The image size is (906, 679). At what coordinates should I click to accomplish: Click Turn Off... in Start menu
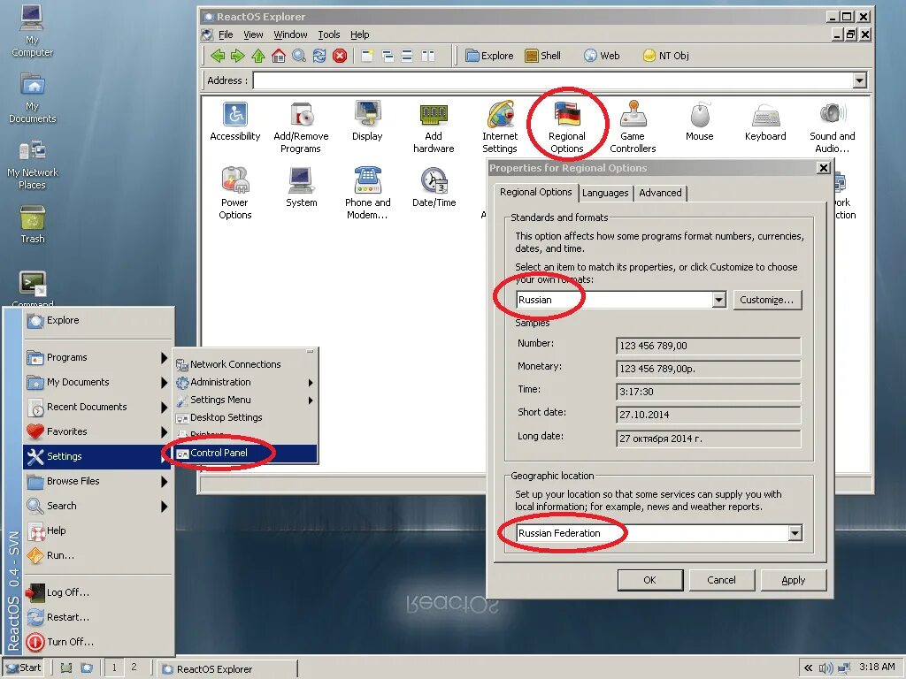tap(98, 642)
